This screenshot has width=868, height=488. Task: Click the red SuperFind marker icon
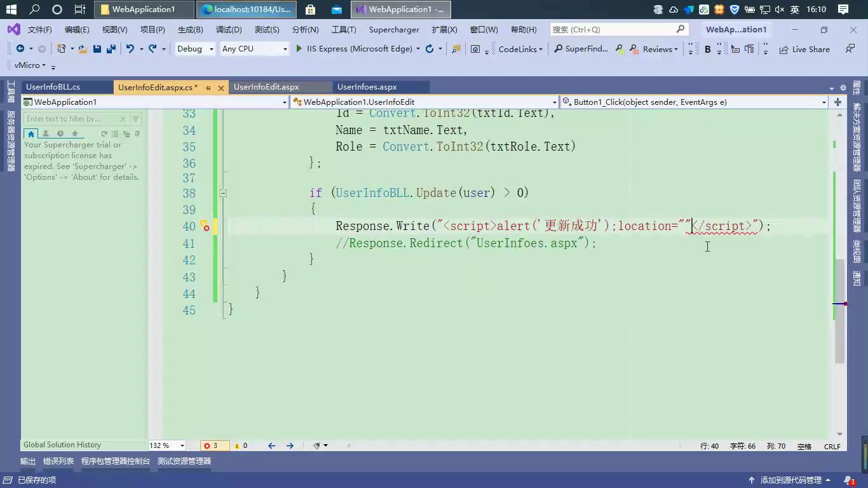pyautogui.click(x=634, y=49)
